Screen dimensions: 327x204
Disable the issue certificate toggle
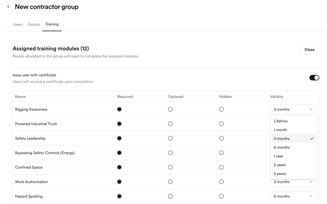(314, 77)
